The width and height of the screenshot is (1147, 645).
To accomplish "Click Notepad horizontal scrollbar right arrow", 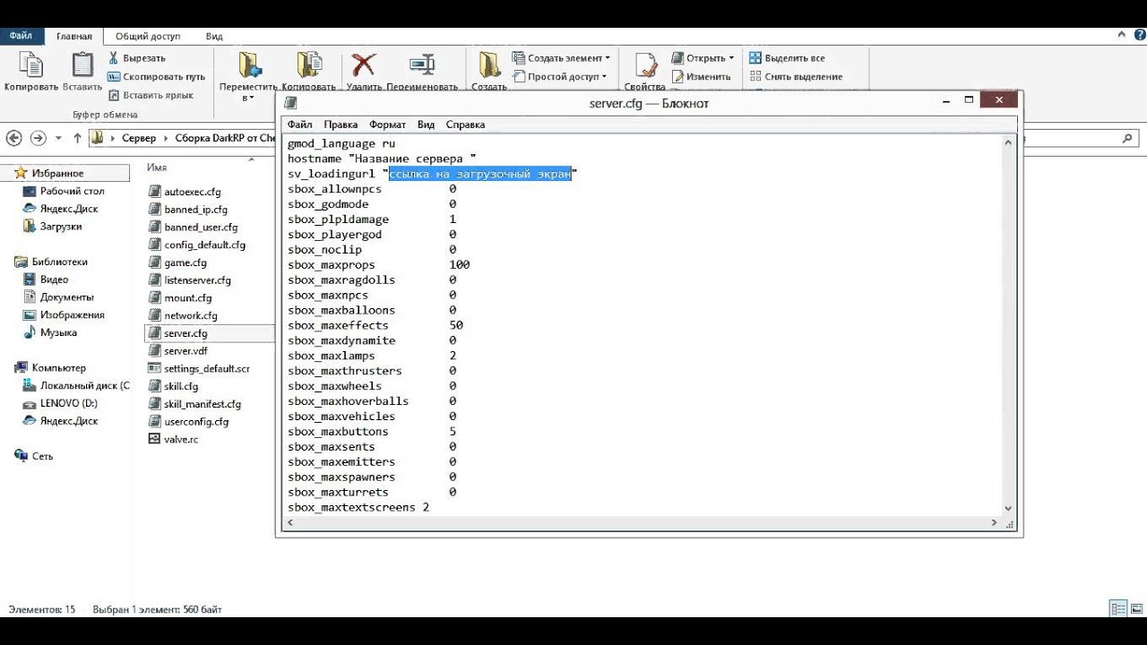I will 994,522.
